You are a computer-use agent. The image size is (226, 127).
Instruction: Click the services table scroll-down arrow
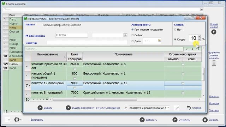click(203, 96)
